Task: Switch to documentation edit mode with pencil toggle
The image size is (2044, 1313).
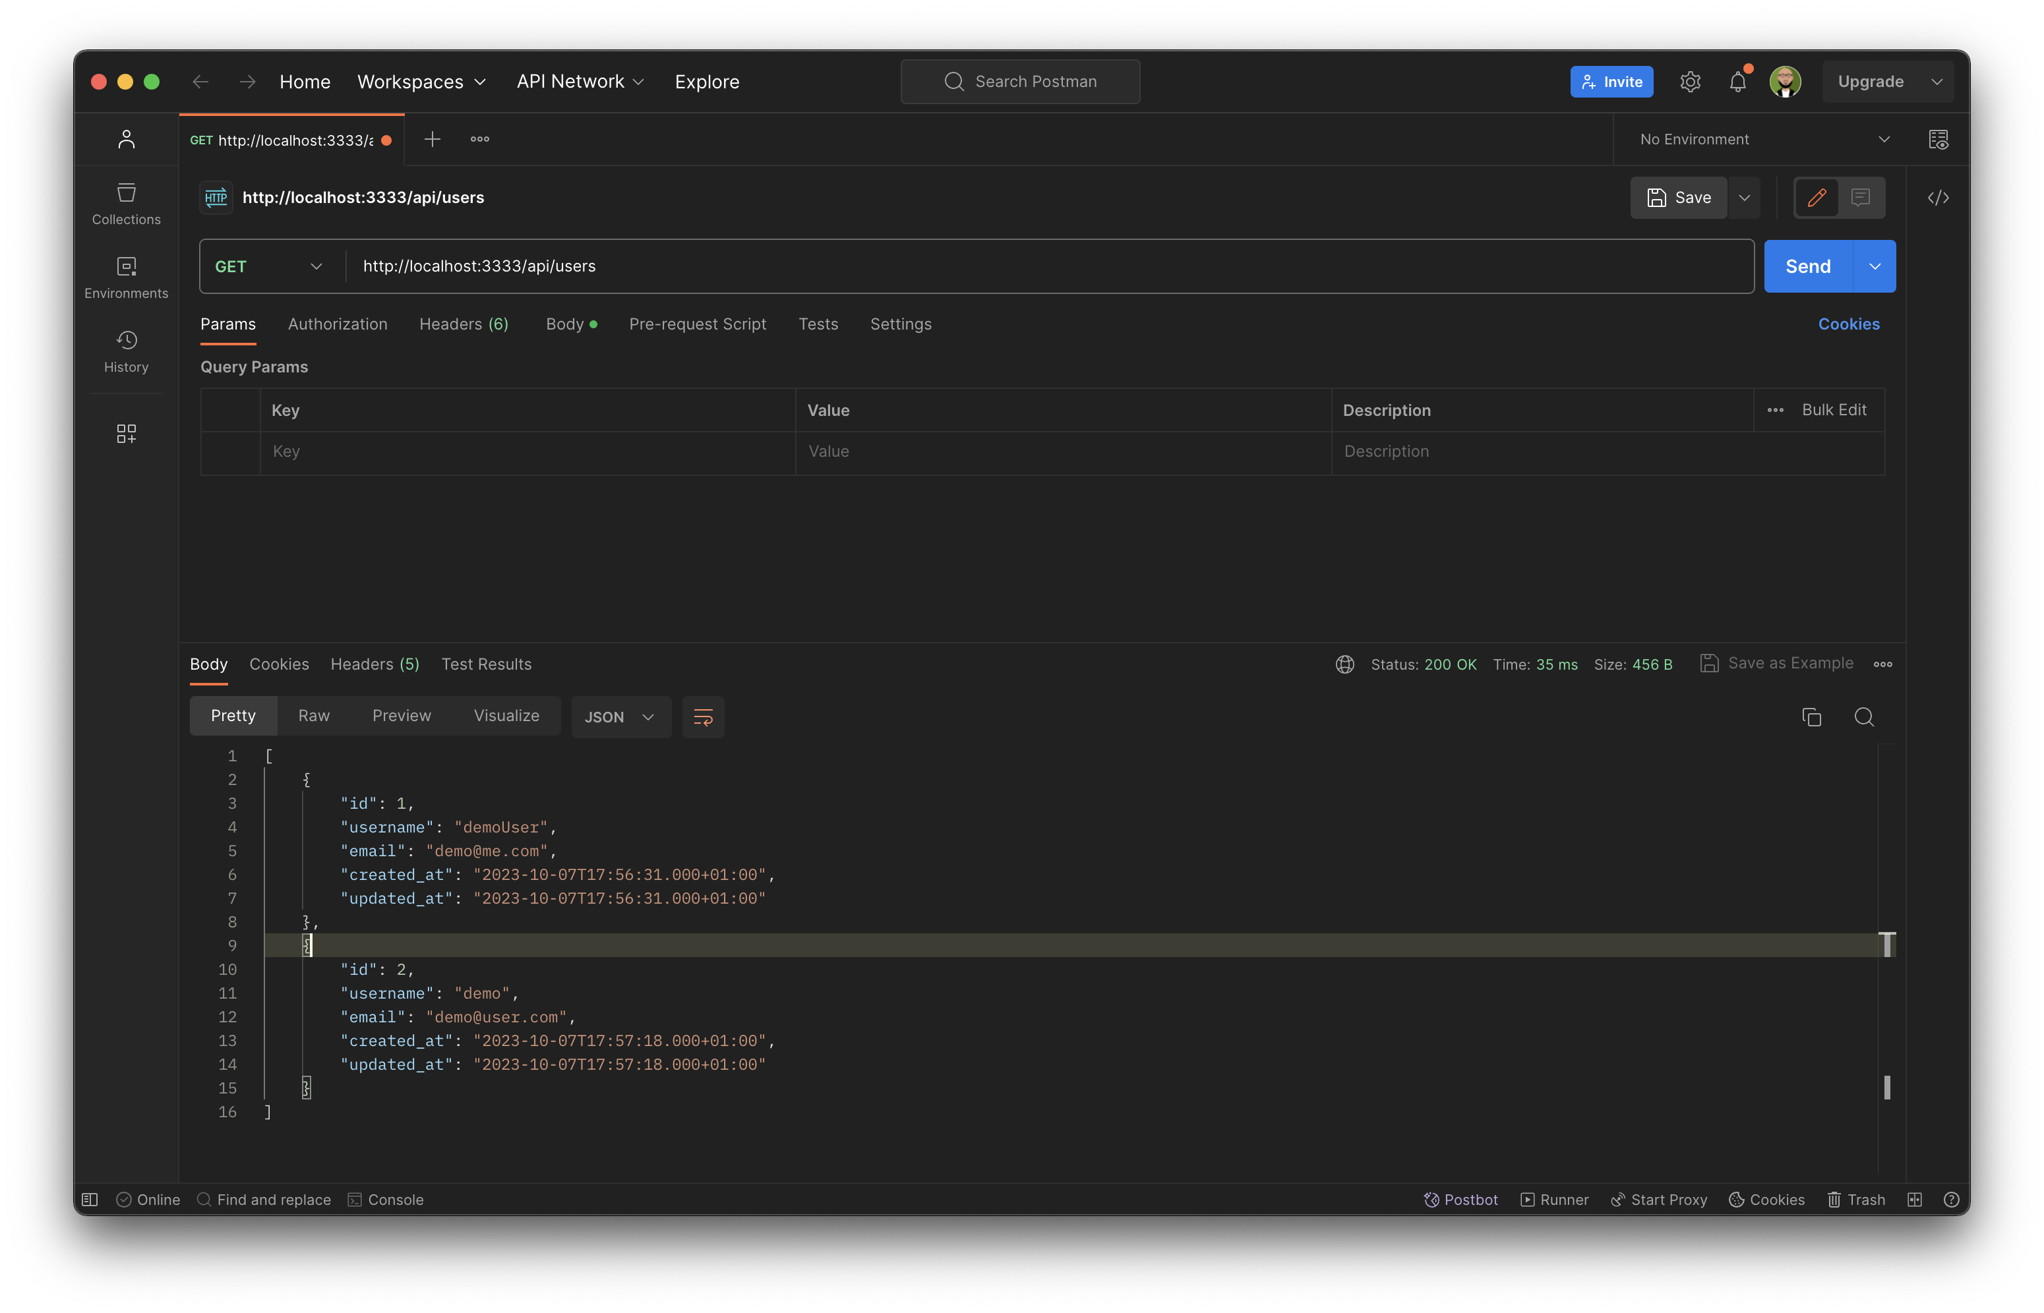Action: pos(1817,197)
